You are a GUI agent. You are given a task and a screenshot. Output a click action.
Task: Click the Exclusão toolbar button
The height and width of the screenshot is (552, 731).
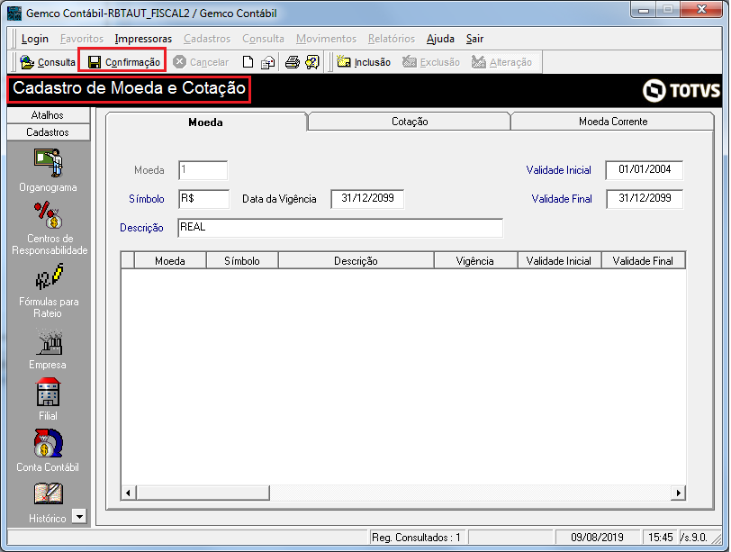coord(431,62)
